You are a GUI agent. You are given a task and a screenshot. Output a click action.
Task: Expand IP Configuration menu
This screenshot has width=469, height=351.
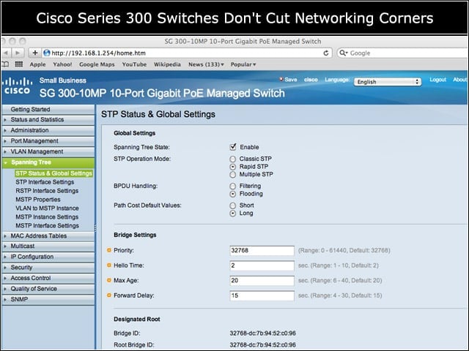pyautogui.click(x=48, y=257)
